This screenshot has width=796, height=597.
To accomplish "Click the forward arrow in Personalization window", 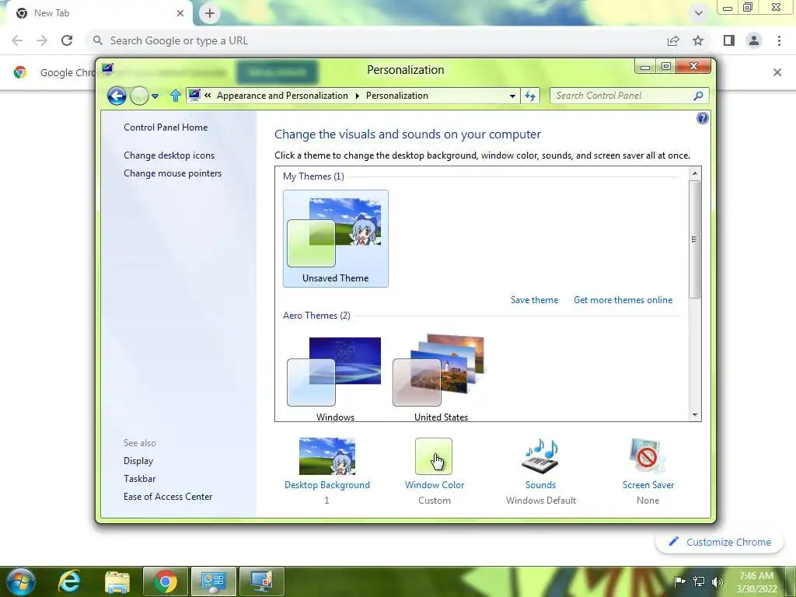I will pyautogui.click(x=139, y=96).
